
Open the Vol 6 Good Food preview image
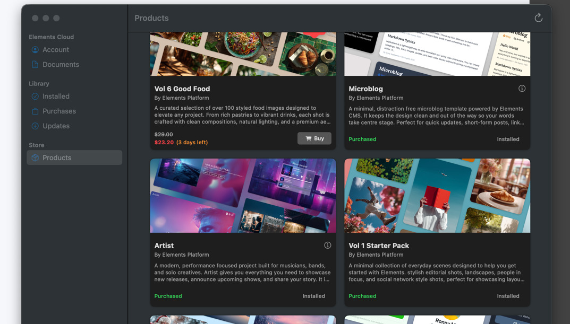coord(243,54)
